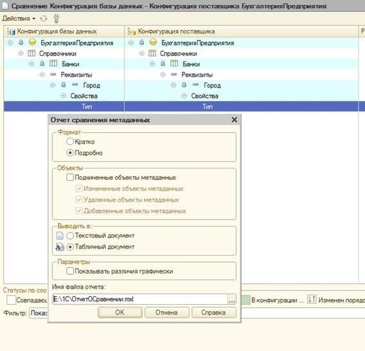Click lock icon beside Банки in right column
This screenshot has width=365, height=351.
tap(163, 64)
